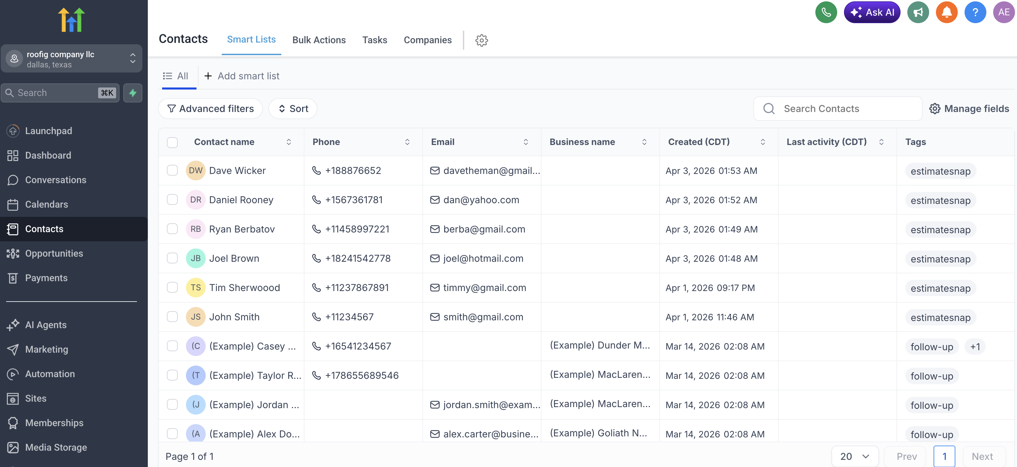This screenshot has width=1017, height=467.
Task: Open Conversations in the sidebar
Action: tap(56, 179)
